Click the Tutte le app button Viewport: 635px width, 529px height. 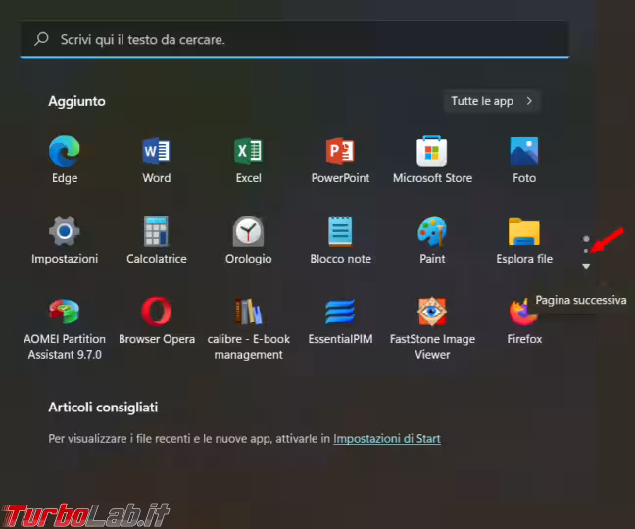pos(492,101)
